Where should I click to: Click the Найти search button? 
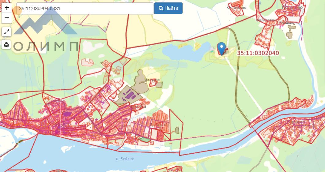168,8
